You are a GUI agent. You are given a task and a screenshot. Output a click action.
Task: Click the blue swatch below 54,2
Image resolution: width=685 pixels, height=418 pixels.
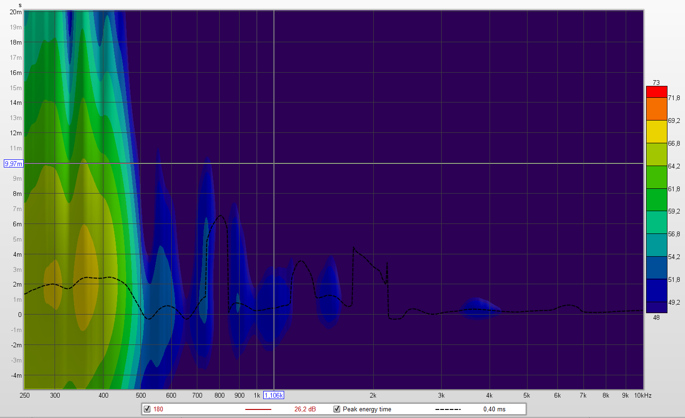click(657, 268)
